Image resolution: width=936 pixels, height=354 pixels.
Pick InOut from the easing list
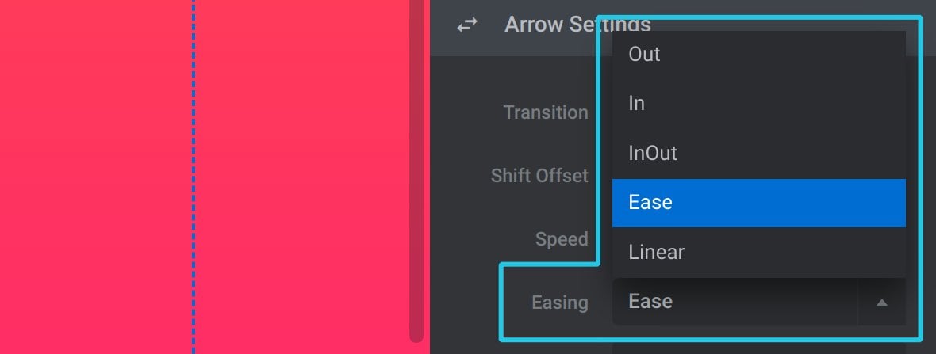758,154
